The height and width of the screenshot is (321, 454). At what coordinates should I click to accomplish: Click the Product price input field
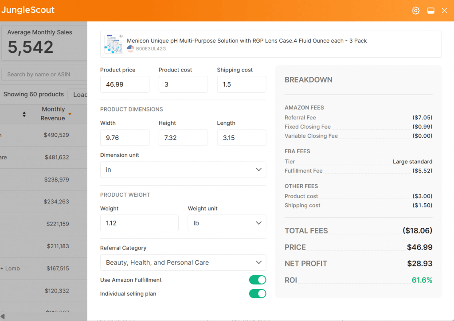click(x=125, y=84)
